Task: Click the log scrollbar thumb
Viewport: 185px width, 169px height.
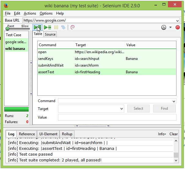Action: 176,155
